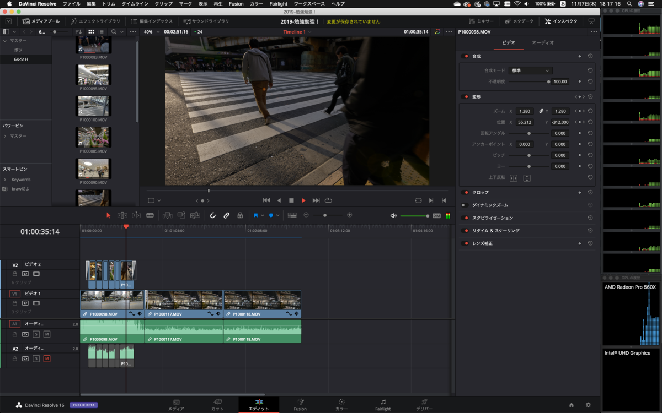Click the linked selection chain icon

[x=226, y=215]
